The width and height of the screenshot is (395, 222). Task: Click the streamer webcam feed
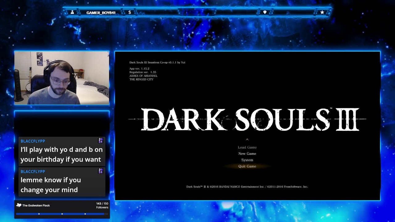coord(62,78)
